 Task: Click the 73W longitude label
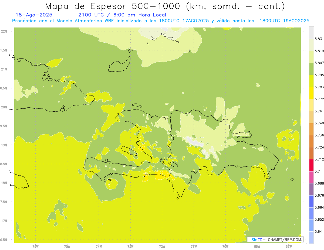coord(130,246)
